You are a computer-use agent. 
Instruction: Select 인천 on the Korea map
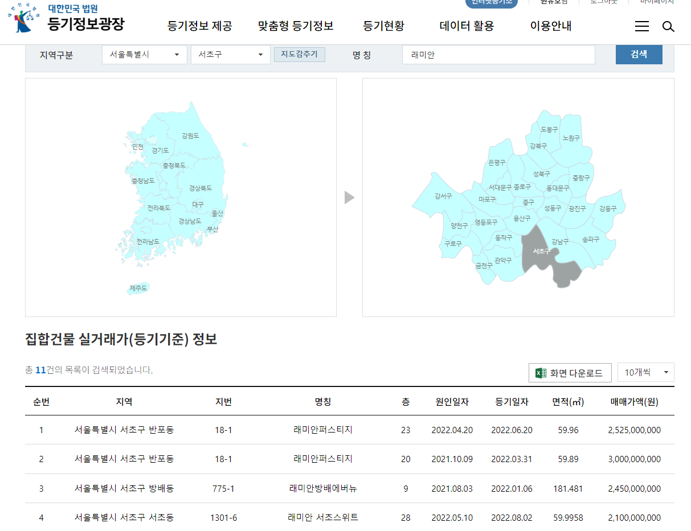138,147
